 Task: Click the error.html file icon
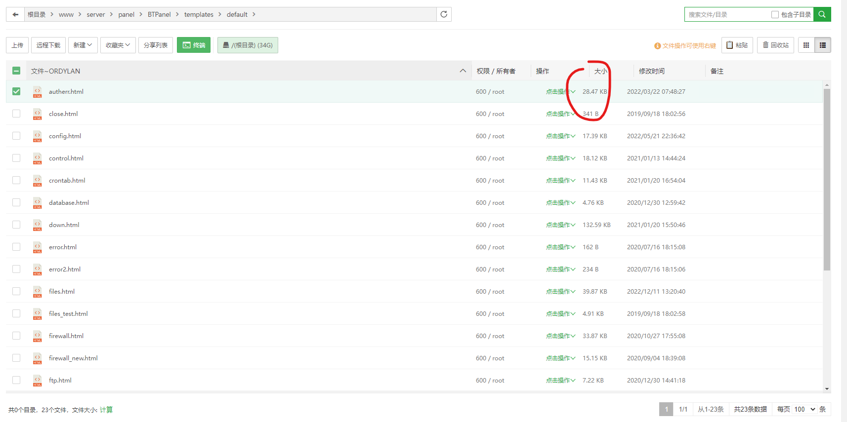tap(38, 247)
